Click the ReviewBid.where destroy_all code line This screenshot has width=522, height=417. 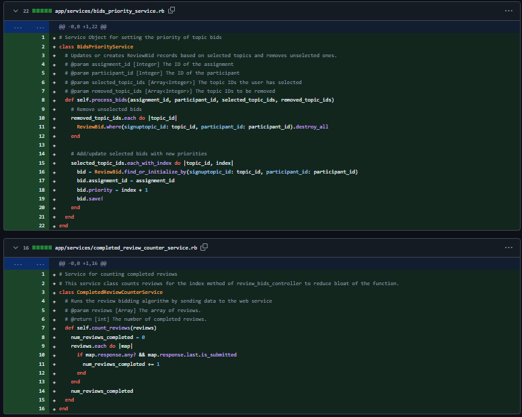click(x=202, y=126)
